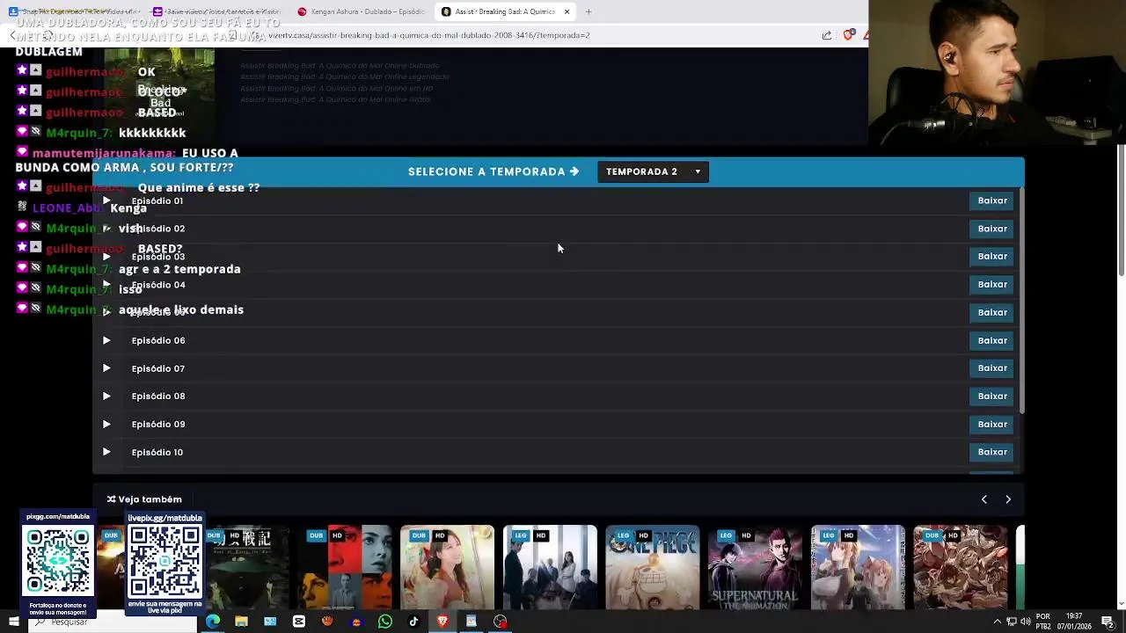This screenshot has width=1126, height=633.
Task: Open the TEMPORADA 2 season dropdown
Action: tap(653, 171)
